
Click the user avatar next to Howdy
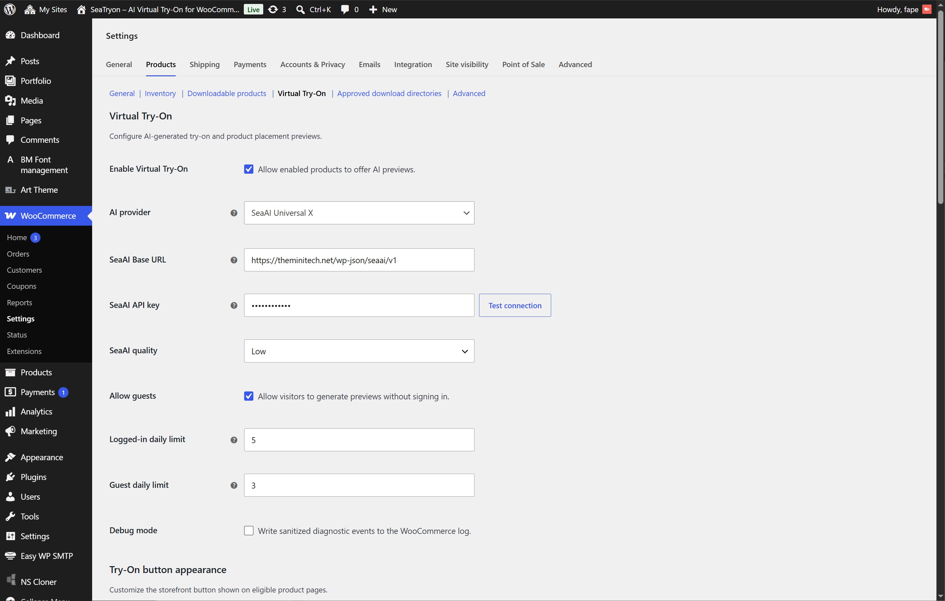click(x=927, y=10)
